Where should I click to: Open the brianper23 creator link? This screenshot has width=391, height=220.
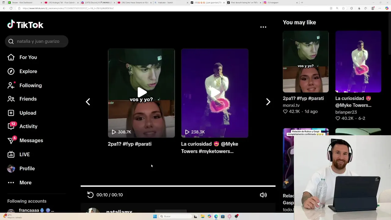coord(346,112)
